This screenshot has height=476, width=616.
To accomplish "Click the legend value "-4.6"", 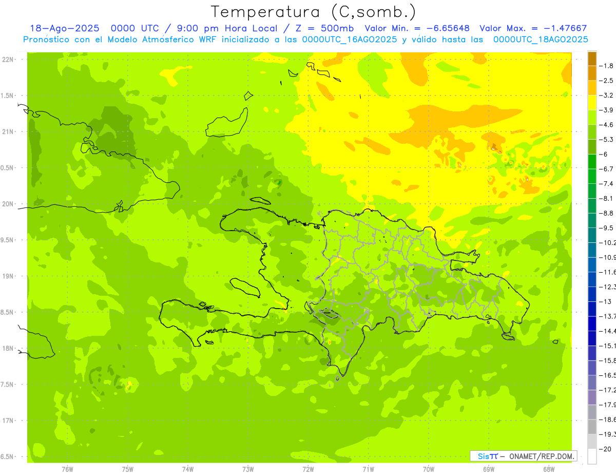I will click(606, 125).
